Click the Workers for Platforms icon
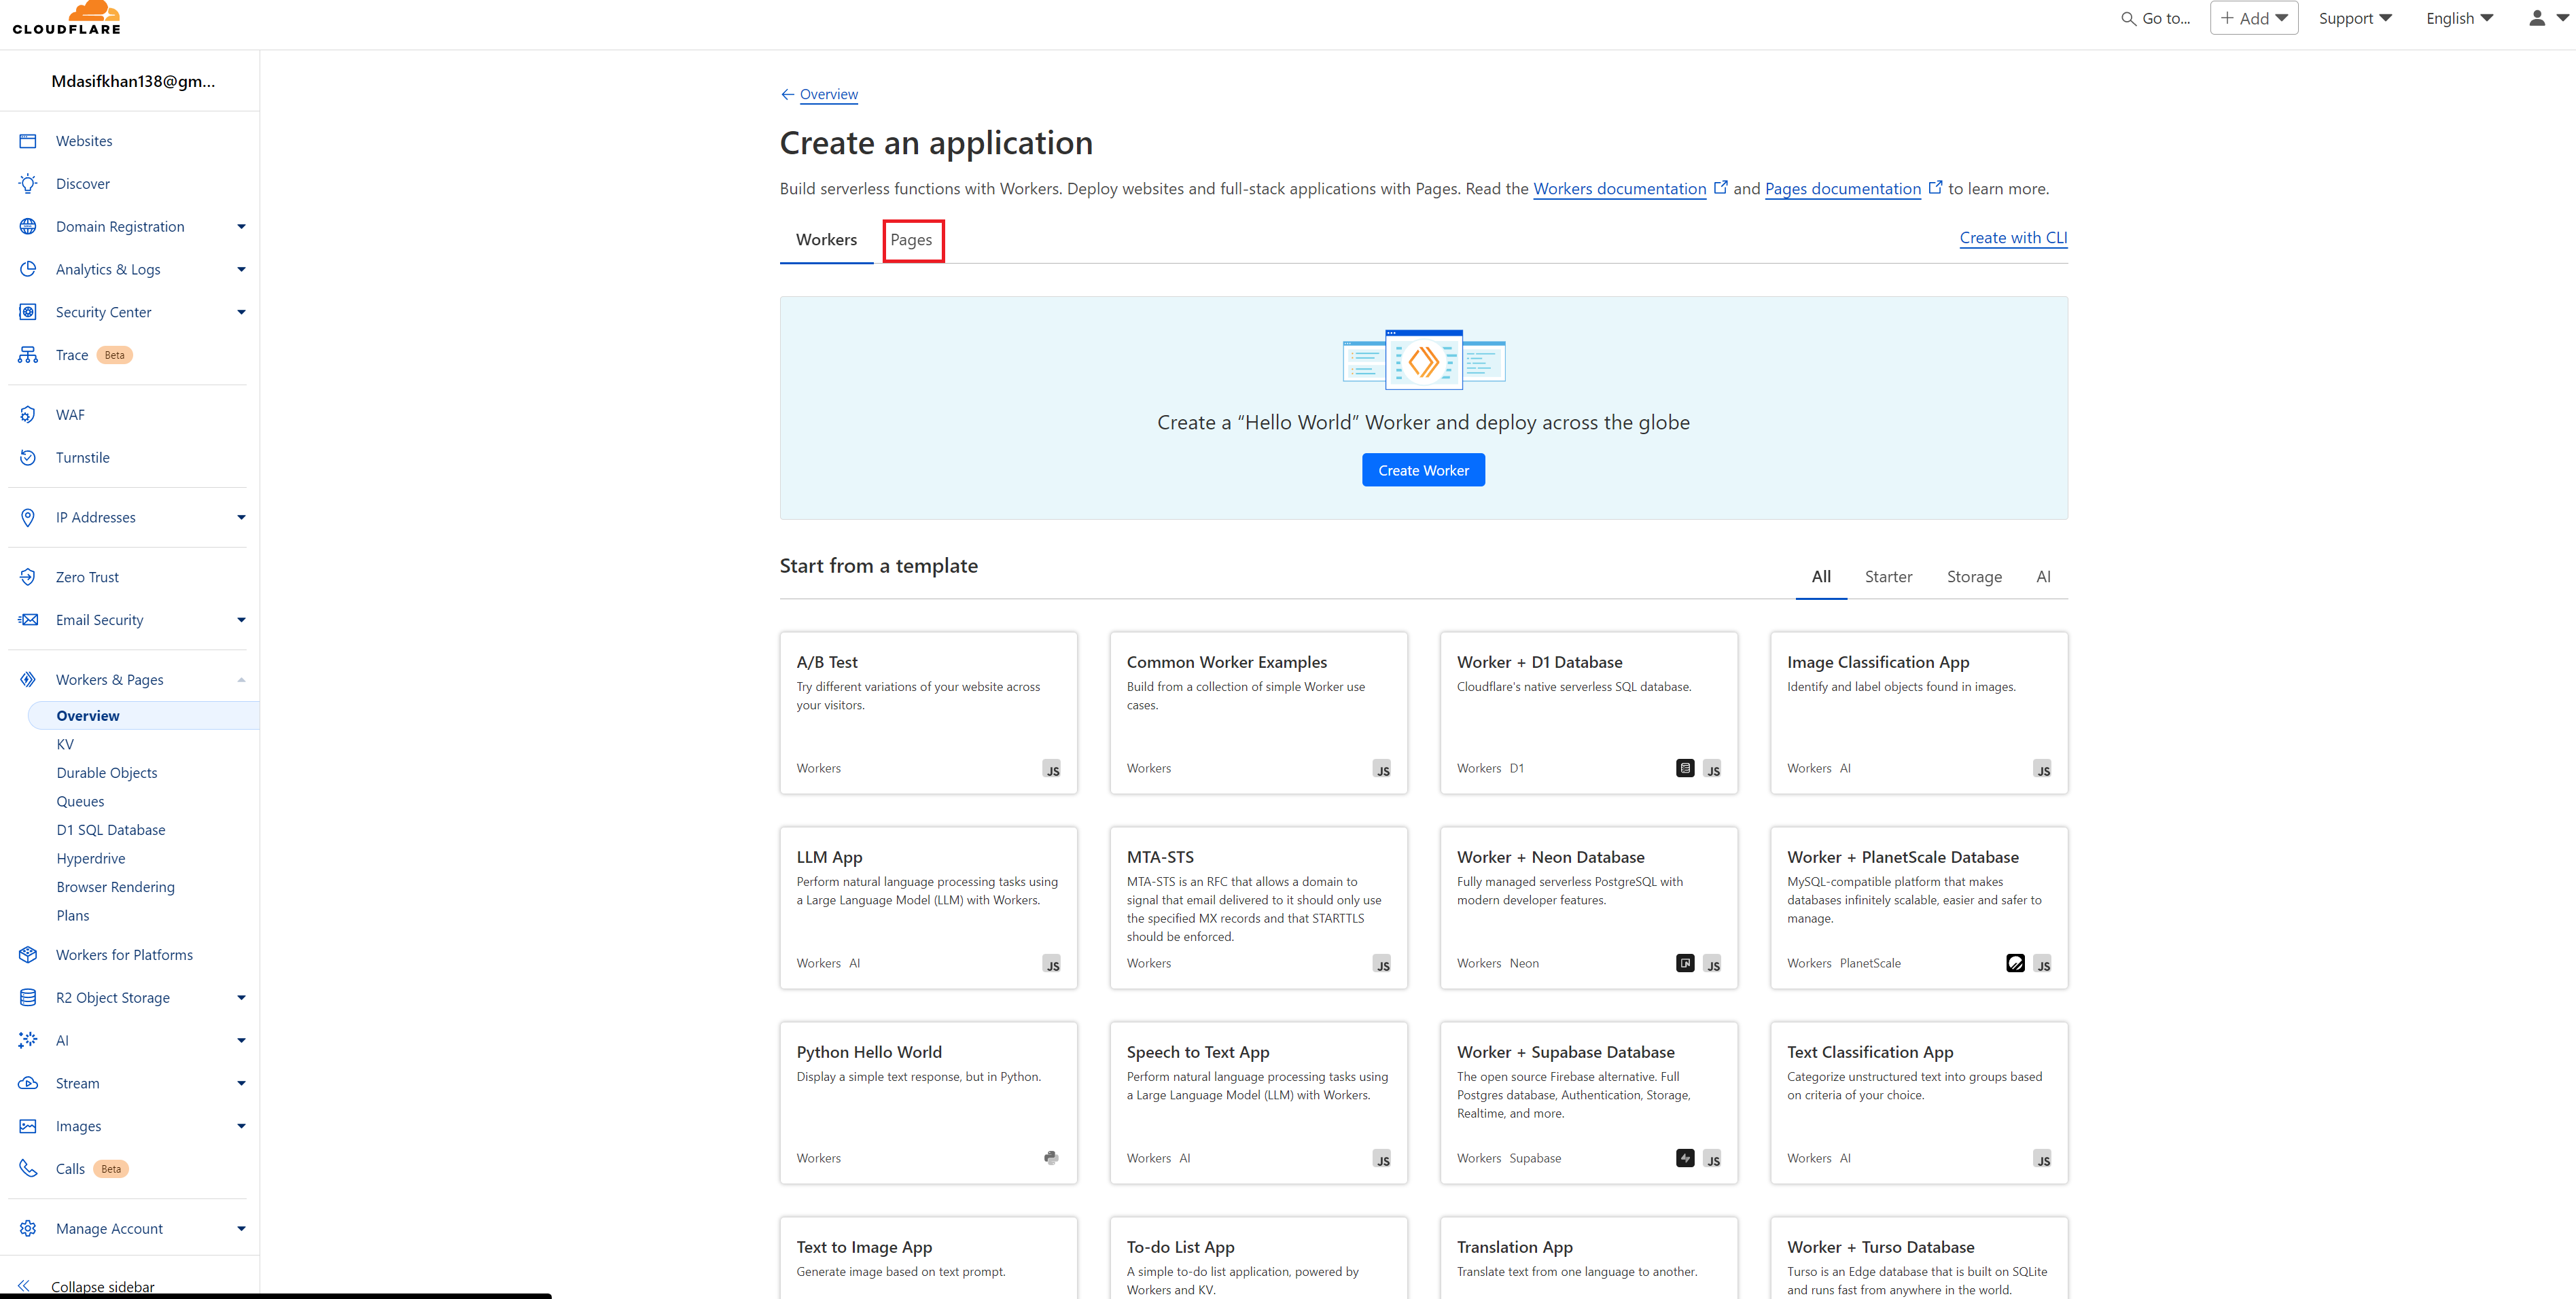Screen dimensions: 2576x1299 28,955
